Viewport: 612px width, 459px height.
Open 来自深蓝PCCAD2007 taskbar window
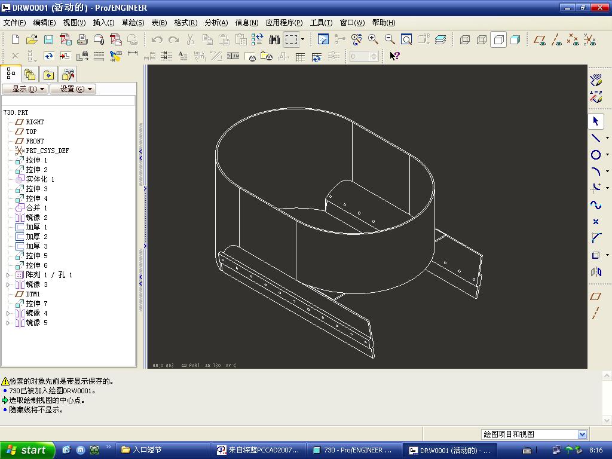tap(258, 450)
